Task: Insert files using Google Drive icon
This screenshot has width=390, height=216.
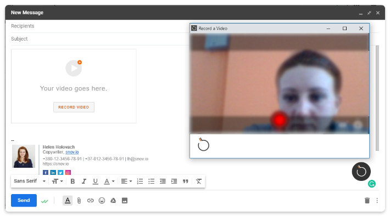Action: [x=113, y=201]
